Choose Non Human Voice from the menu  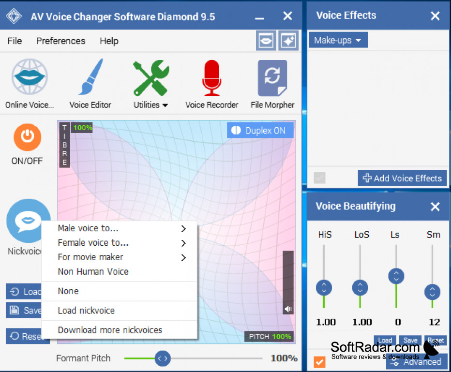click(120, 271)
